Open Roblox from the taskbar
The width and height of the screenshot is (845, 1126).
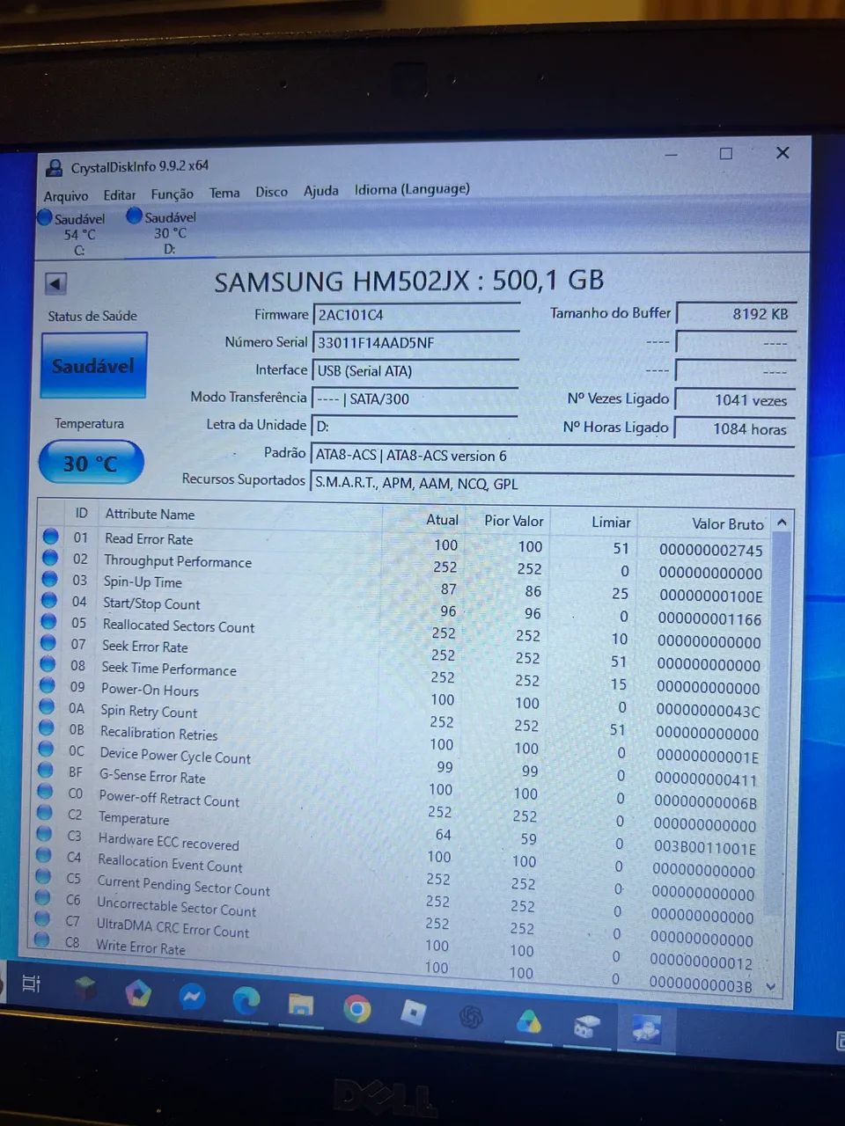413,1013
